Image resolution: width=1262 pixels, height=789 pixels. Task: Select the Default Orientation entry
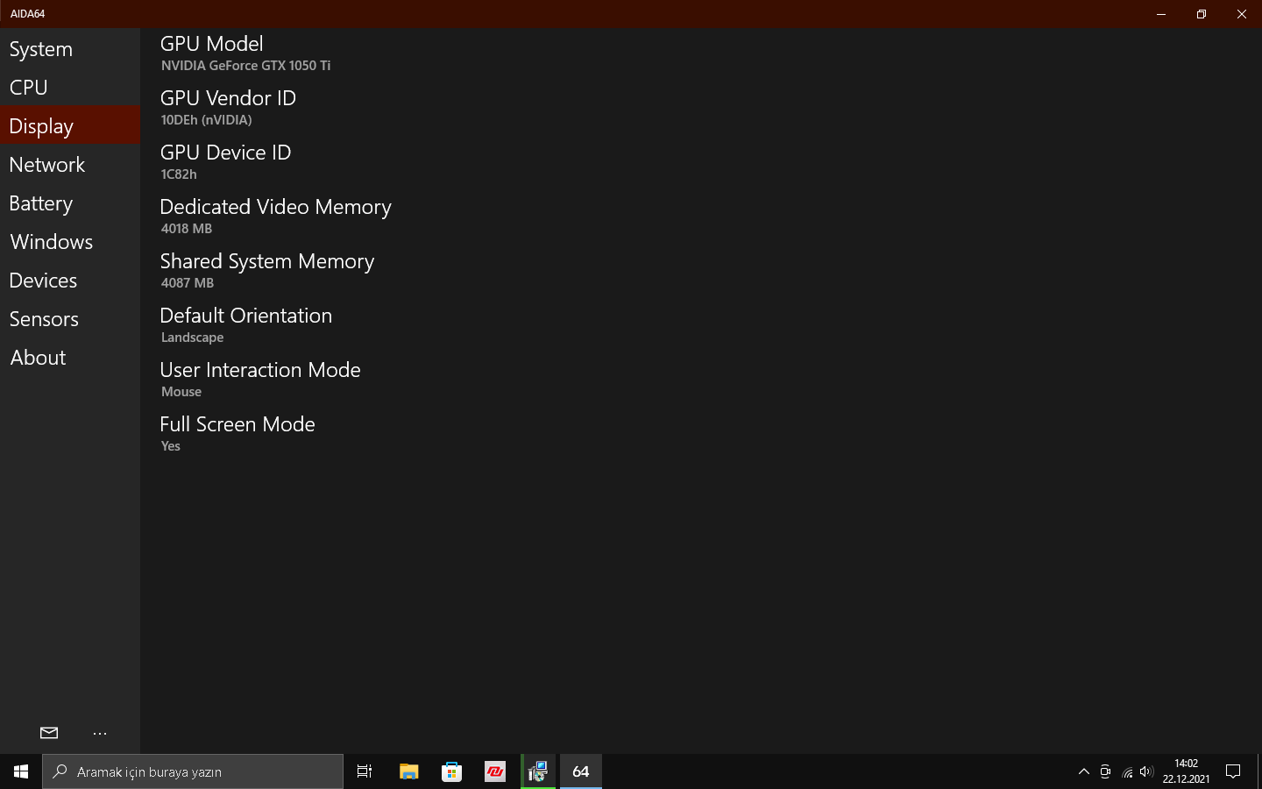[x=246, y=316]
